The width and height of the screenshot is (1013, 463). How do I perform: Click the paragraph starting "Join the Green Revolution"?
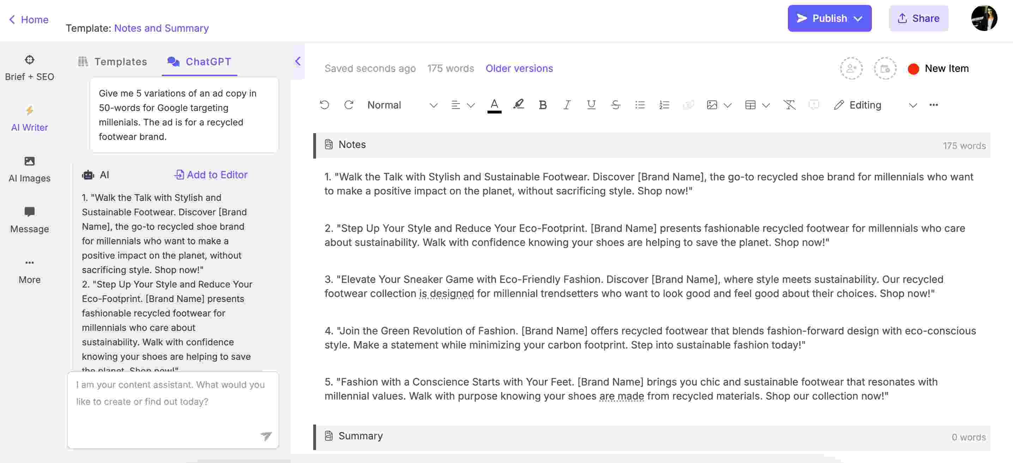[650, 337]
